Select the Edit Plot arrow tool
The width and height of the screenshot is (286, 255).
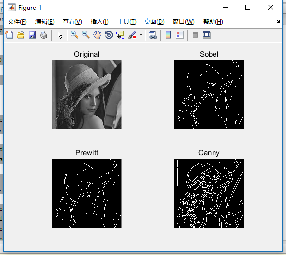60,35
